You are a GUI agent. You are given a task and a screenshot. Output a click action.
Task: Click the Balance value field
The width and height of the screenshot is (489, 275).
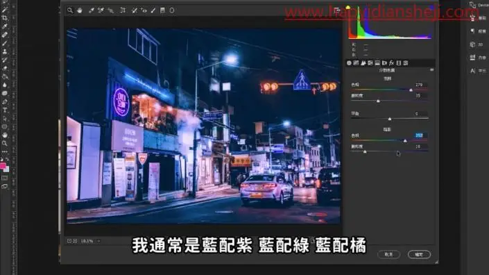click(420, 114)
